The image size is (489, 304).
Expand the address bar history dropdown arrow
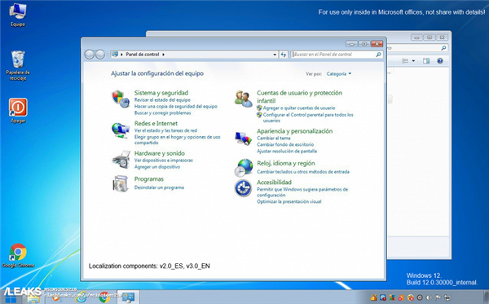coord(275,55)
